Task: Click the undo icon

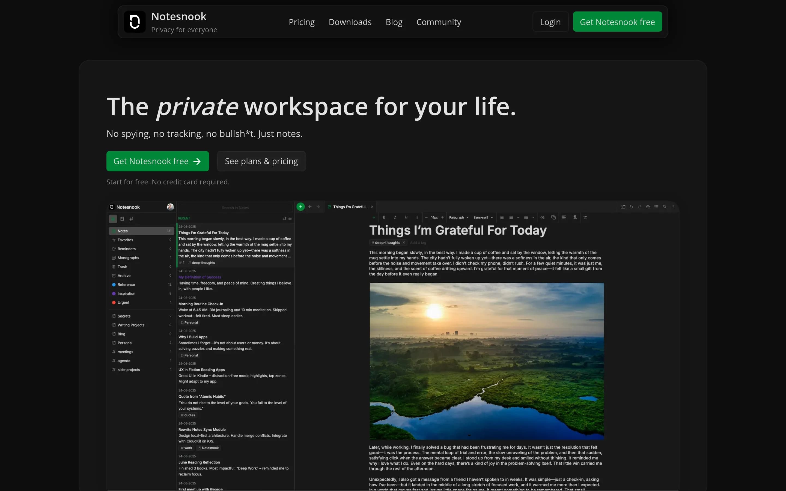Action: [632, 206]
